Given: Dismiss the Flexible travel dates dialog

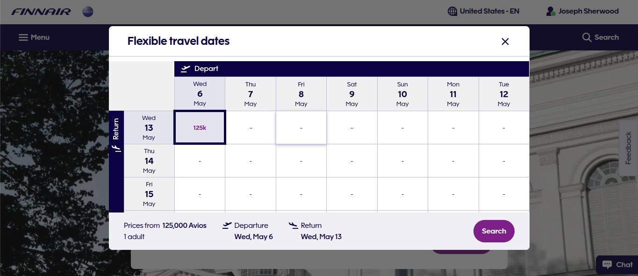Looking at the screenshot, I should 505,42.
